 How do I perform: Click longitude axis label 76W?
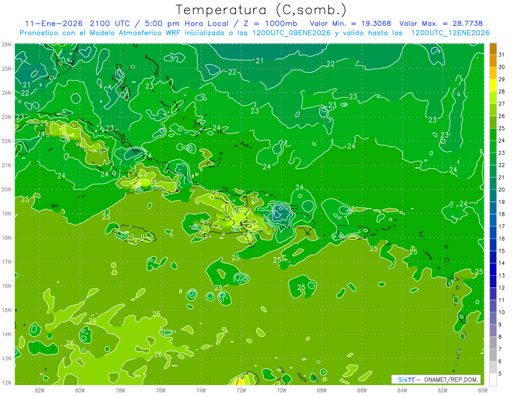pyautogui.click(x=160, y=390)
